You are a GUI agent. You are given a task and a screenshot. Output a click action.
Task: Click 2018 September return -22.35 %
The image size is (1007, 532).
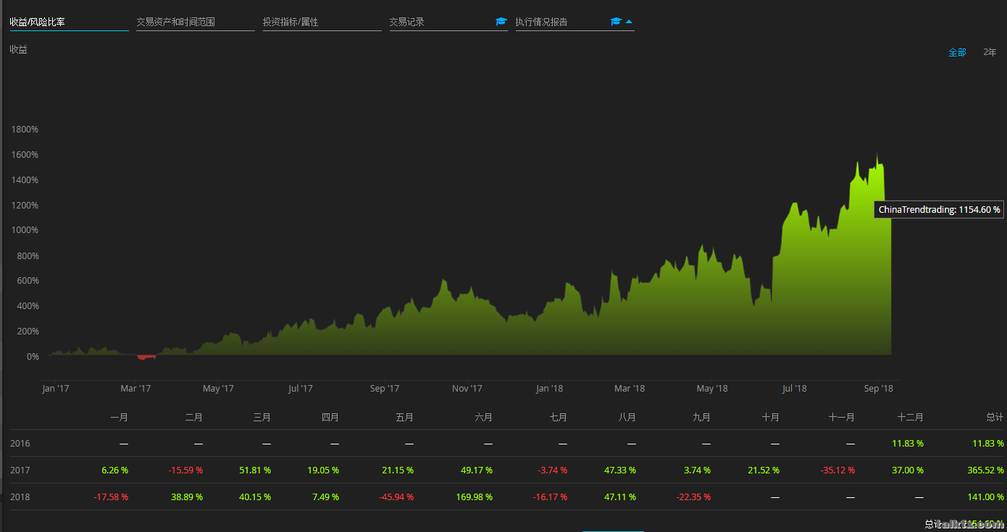[692, 497]
